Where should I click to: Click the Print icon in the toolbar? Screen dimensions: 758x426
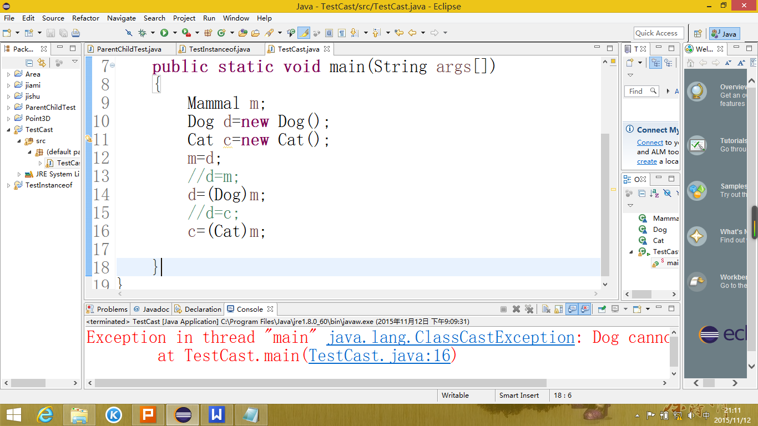76,33
